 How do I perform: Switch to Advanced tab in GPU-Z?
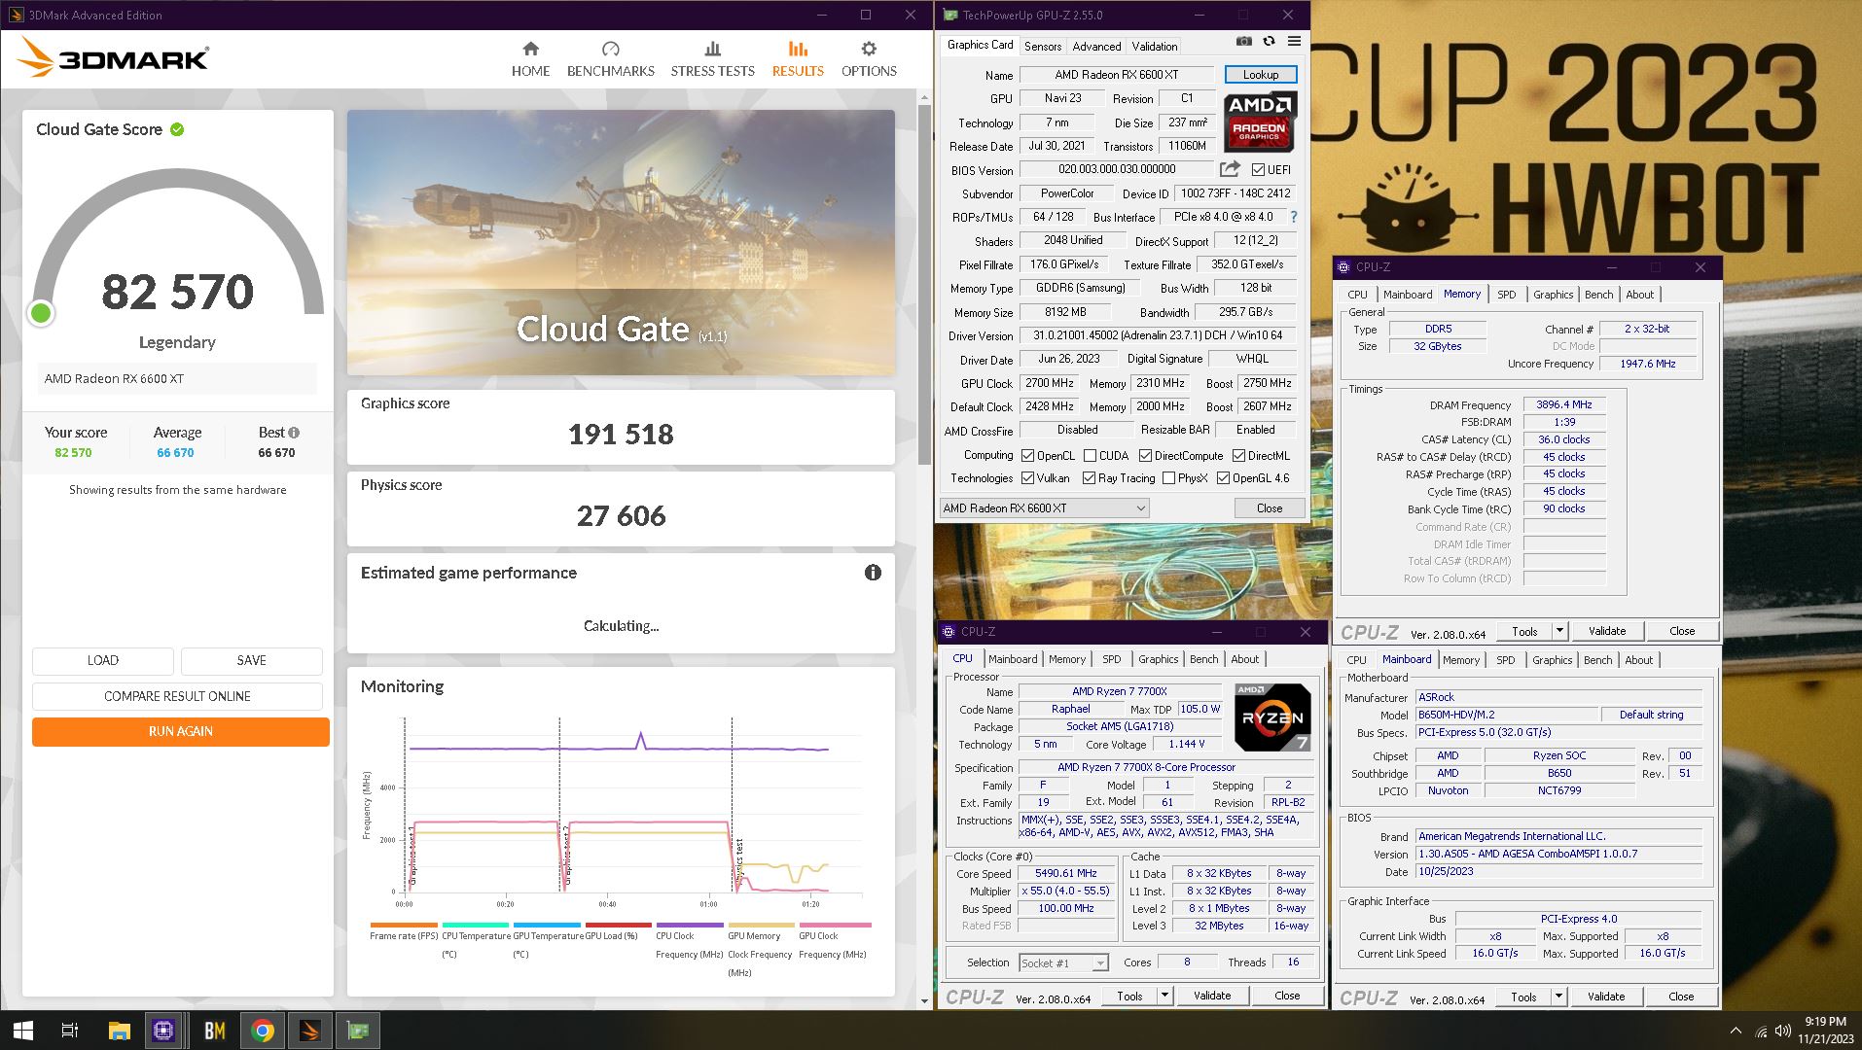tap(1096, 46)
